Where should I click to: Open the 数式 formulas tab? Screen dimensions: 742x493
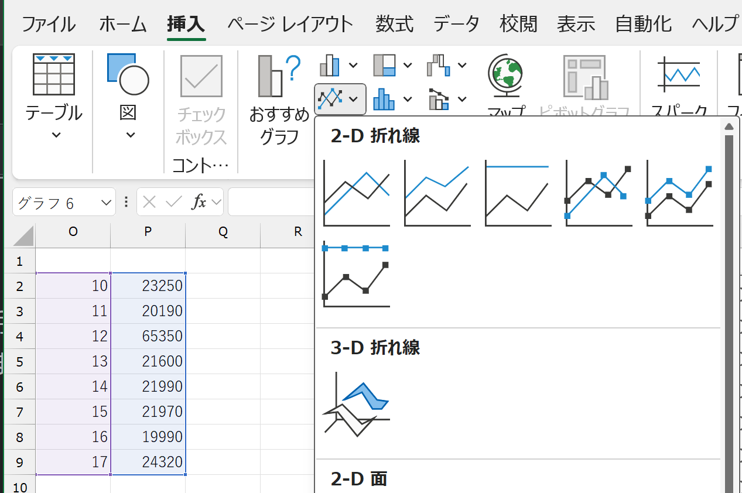(394, 25)
